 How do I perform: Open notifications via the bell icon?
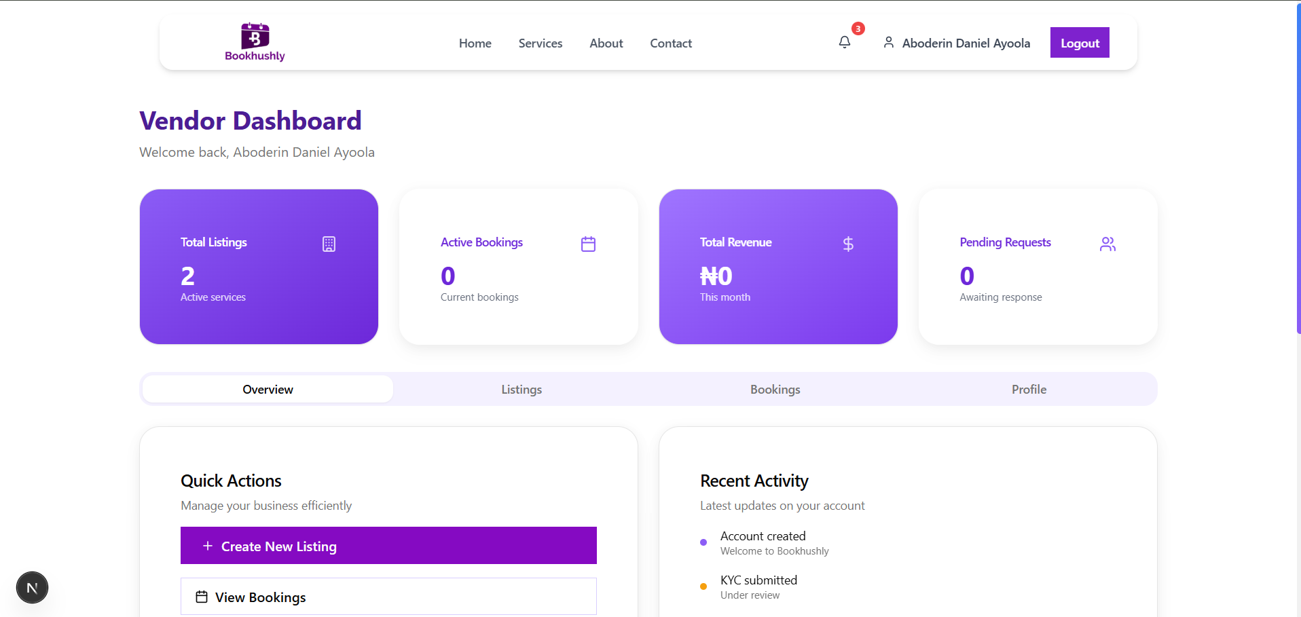pos(844,41)
